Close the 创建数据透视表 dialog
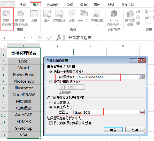This screenshot has height=141, width=154. pyautogui.click(x=142, y=60)
